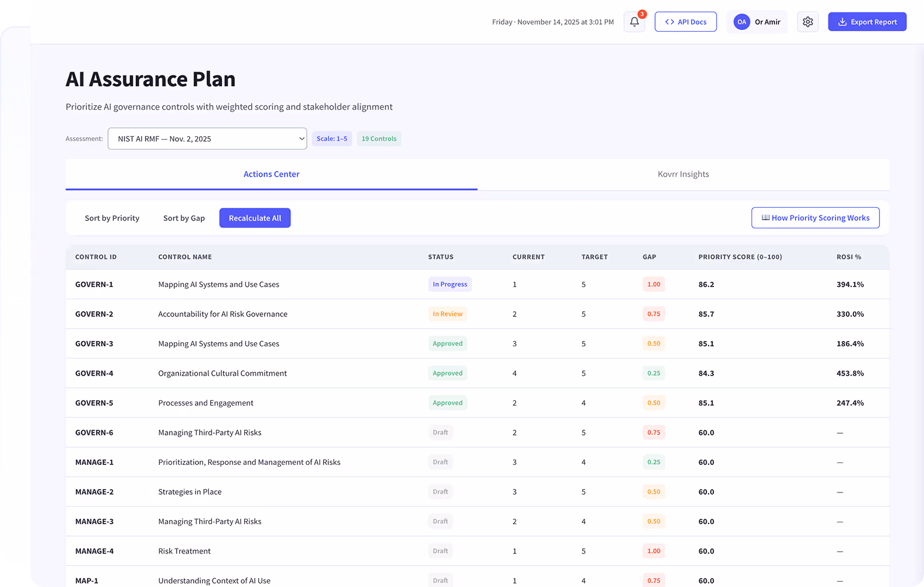Click ROSI value 394.1%
The image size is (924, 587).
[x=850, y=284]
